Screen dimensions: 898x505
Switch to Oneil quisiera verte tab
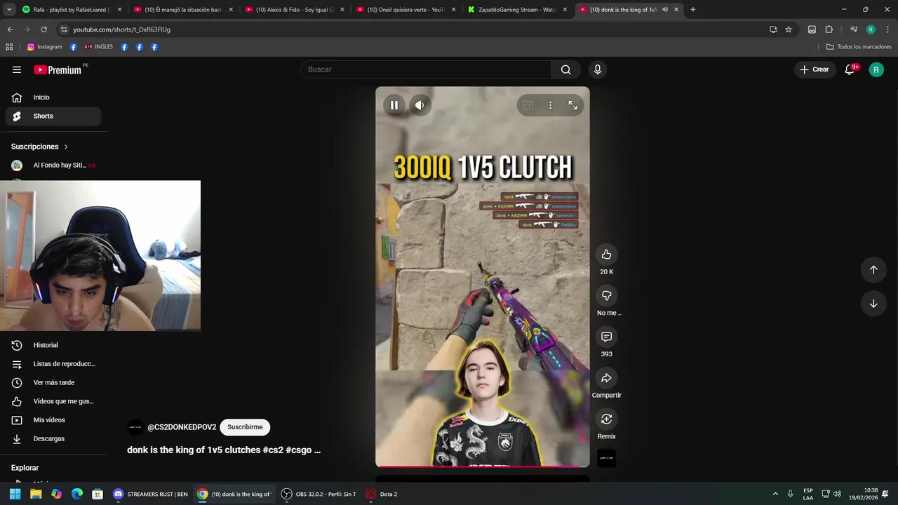tap(406, 10)
